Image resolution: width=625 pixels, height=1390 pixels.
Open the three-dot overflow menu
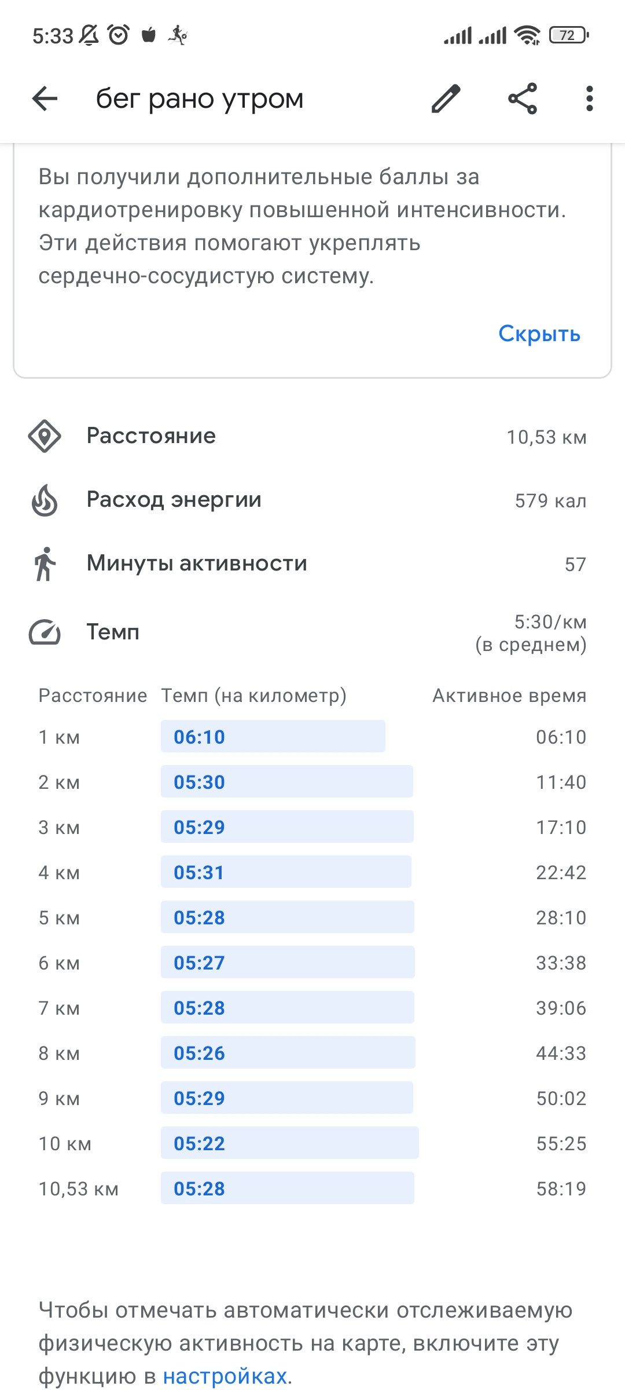click(589, 98)
